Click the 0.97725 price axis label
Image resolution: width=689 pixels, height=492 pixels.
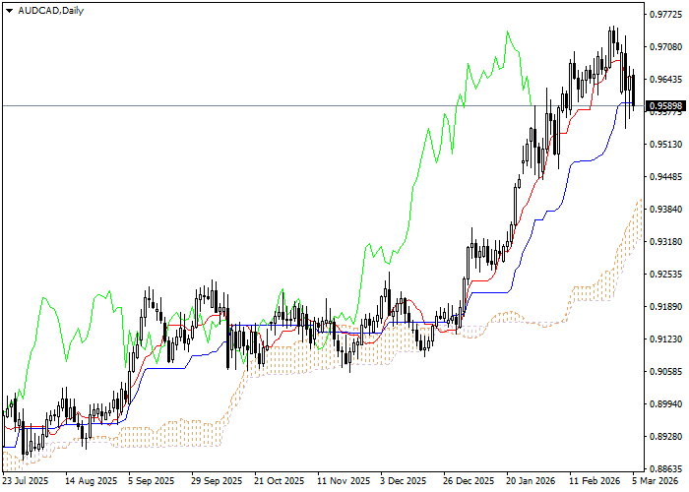click(x=665, y=15)
